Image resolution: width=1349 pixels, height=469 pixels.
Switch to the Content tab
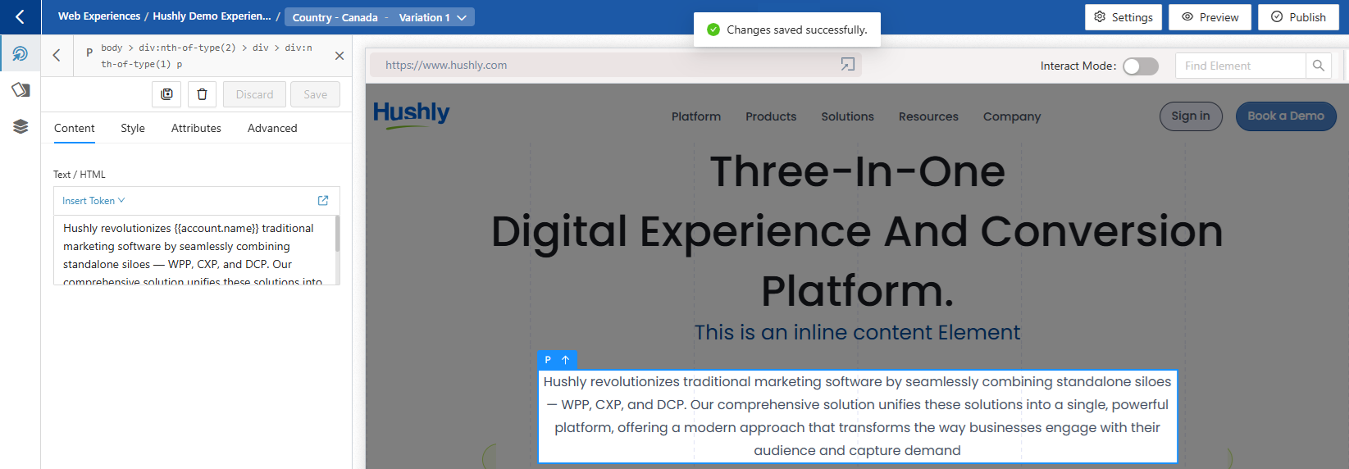coord(75,128)
